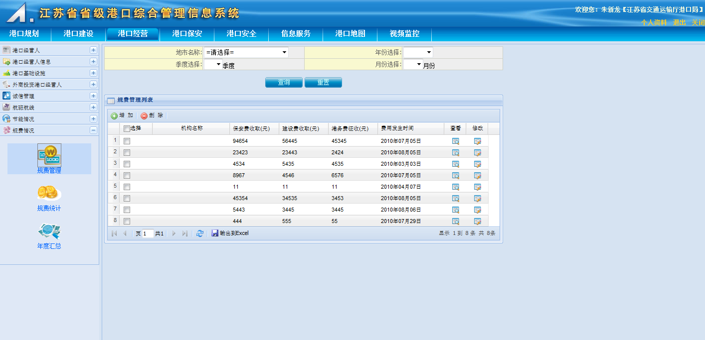Screen dimensions: 705x340
Task: Export table using 输出到Excel save icon
Action: pos(215,233)
